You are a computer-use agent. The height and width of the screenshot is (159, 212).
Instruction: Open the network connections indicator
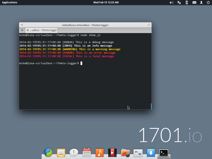[x=179, y=2]
